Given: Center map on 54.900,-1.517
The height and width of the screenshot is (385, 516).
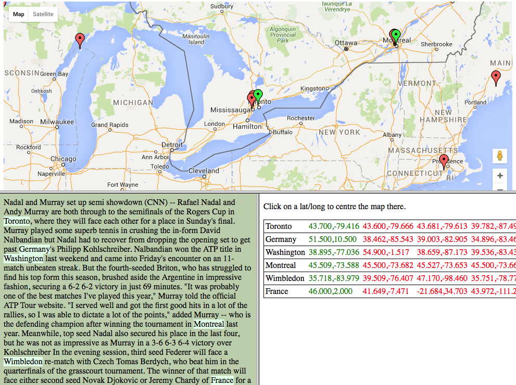Looking at the screenshot, I should pyautogui.click(x=386, y=252).
